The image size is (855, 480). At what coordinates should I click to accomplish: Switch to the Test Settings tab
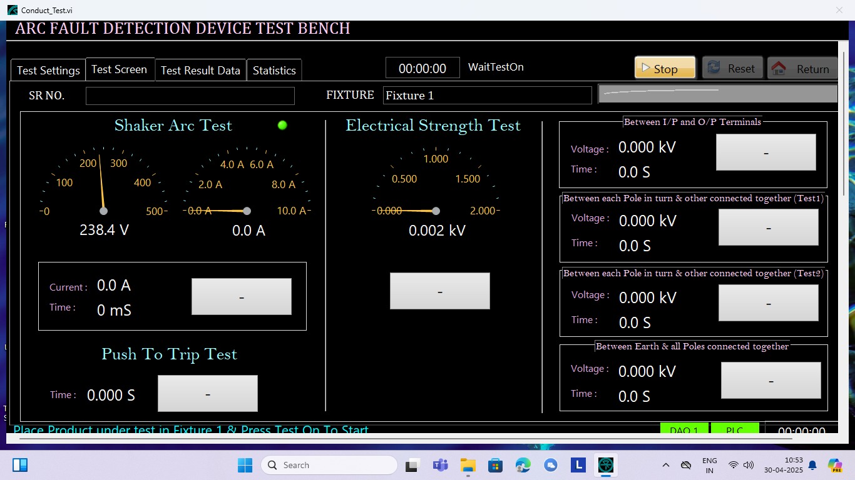click(48, 71)
